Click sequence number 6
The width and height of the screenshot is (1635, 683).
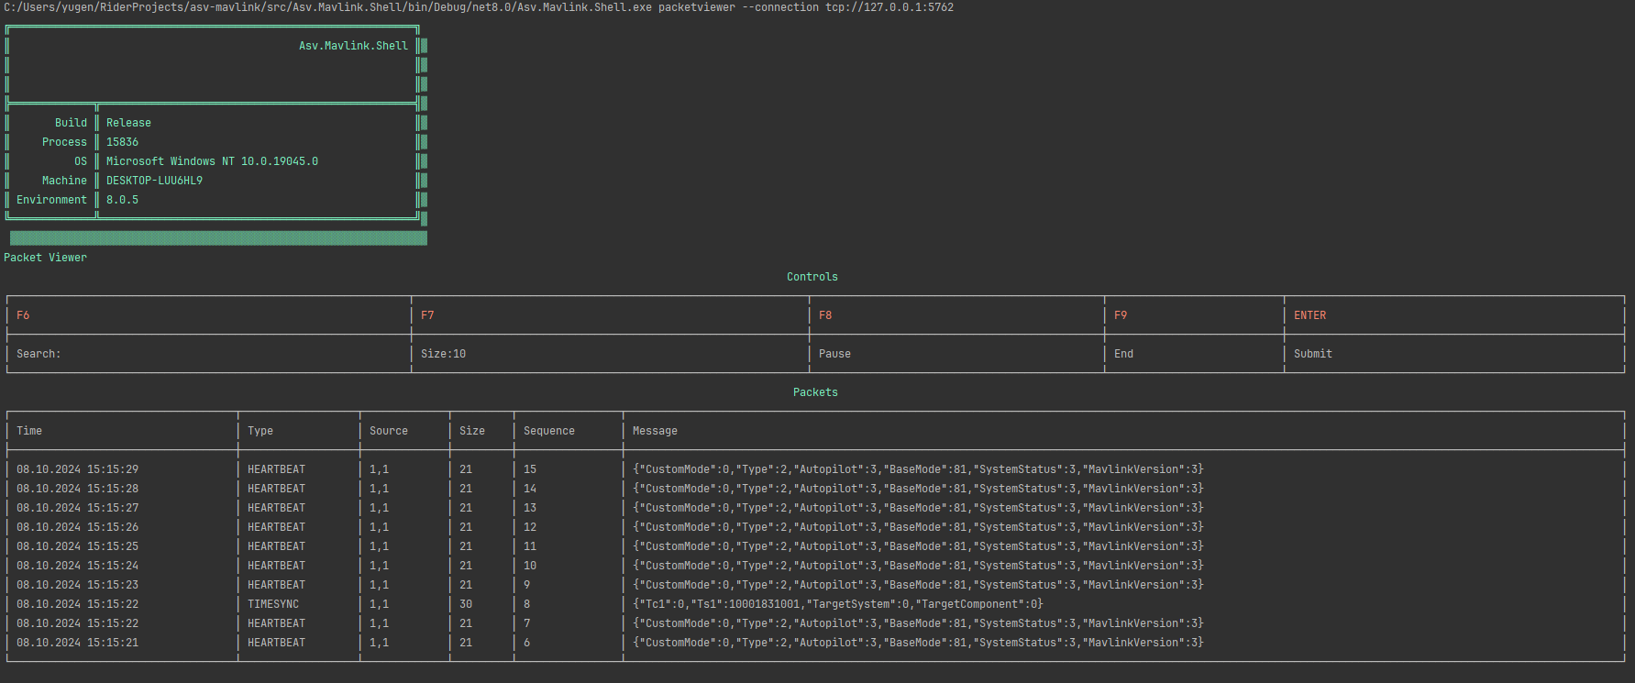tap(527, 643)
